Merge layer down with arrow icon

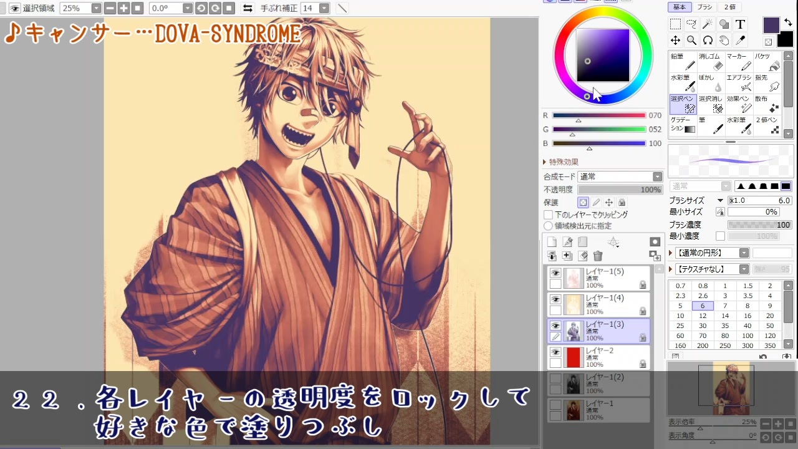click(552, 256)
